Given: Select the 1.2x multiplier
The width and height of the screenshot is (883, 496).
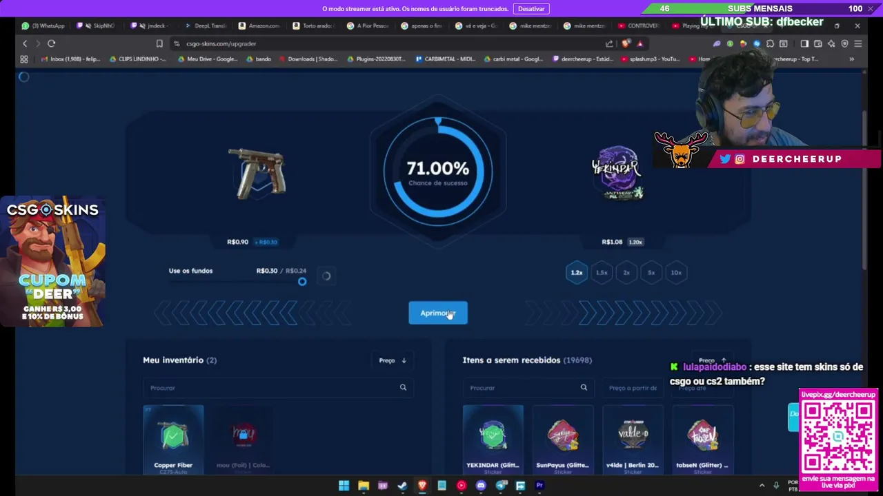Looking at the screenshot, I should pyautogui.click(x=577, y=272).
